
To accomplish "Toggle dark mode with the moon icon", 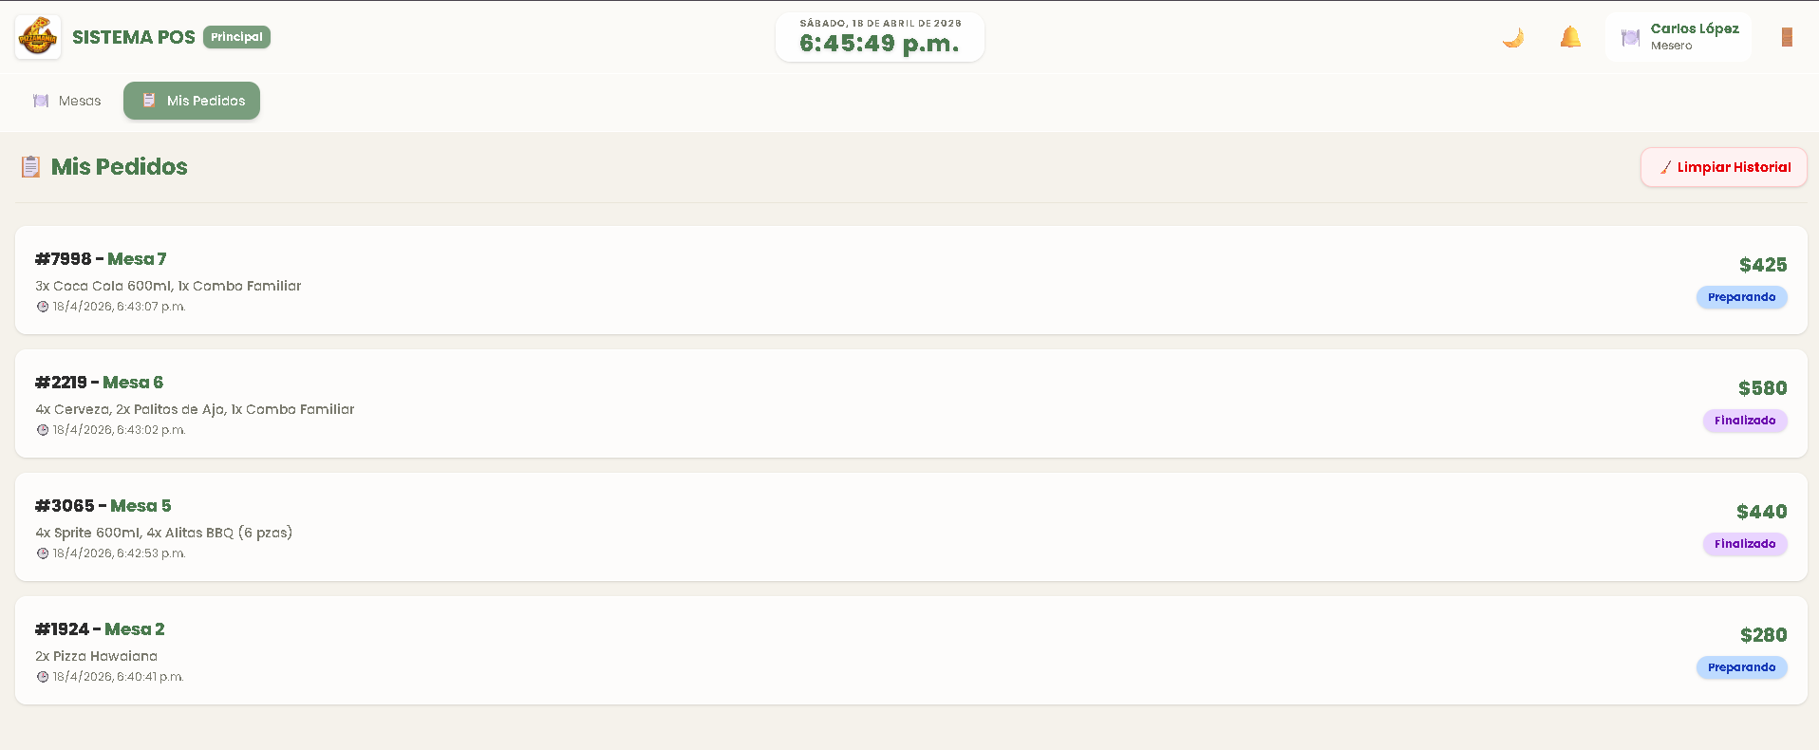I will click(1513, 38).
